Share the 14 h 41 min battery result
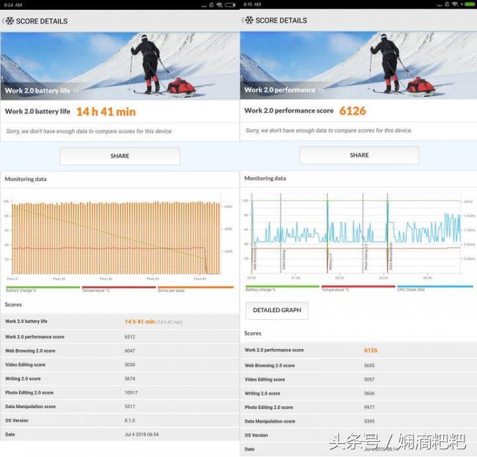Viewport: 477px width, 457px height. [120, 156]
